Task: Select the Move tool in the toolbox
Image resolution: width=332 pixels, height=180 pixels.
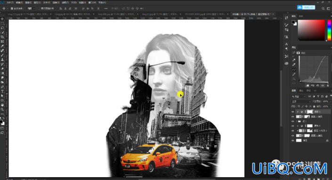Action: pyautogui.click(x=2, y=19)
